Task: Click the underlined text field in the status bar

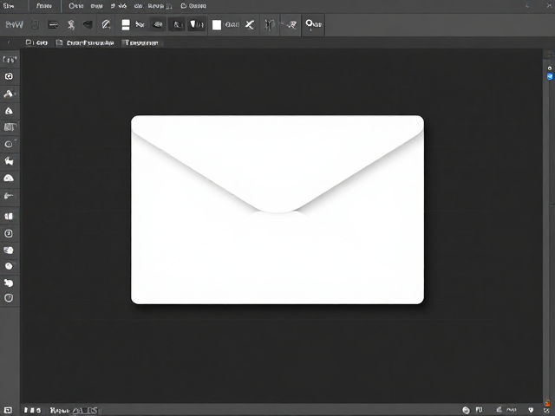Action: pyautogui.click(x=85, y=410)
